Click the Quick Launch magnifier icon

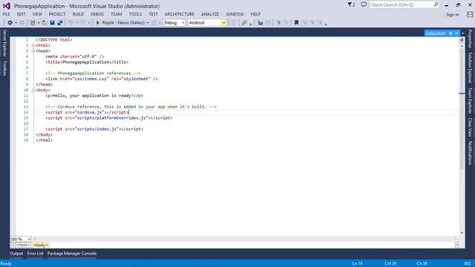(x=436, y=4)
